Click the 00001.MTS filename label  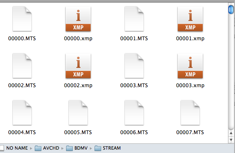134,39
